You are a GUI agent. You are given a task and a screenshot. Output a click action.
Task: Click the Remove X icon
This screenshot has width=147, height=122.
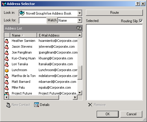click(x=90, y=105)
